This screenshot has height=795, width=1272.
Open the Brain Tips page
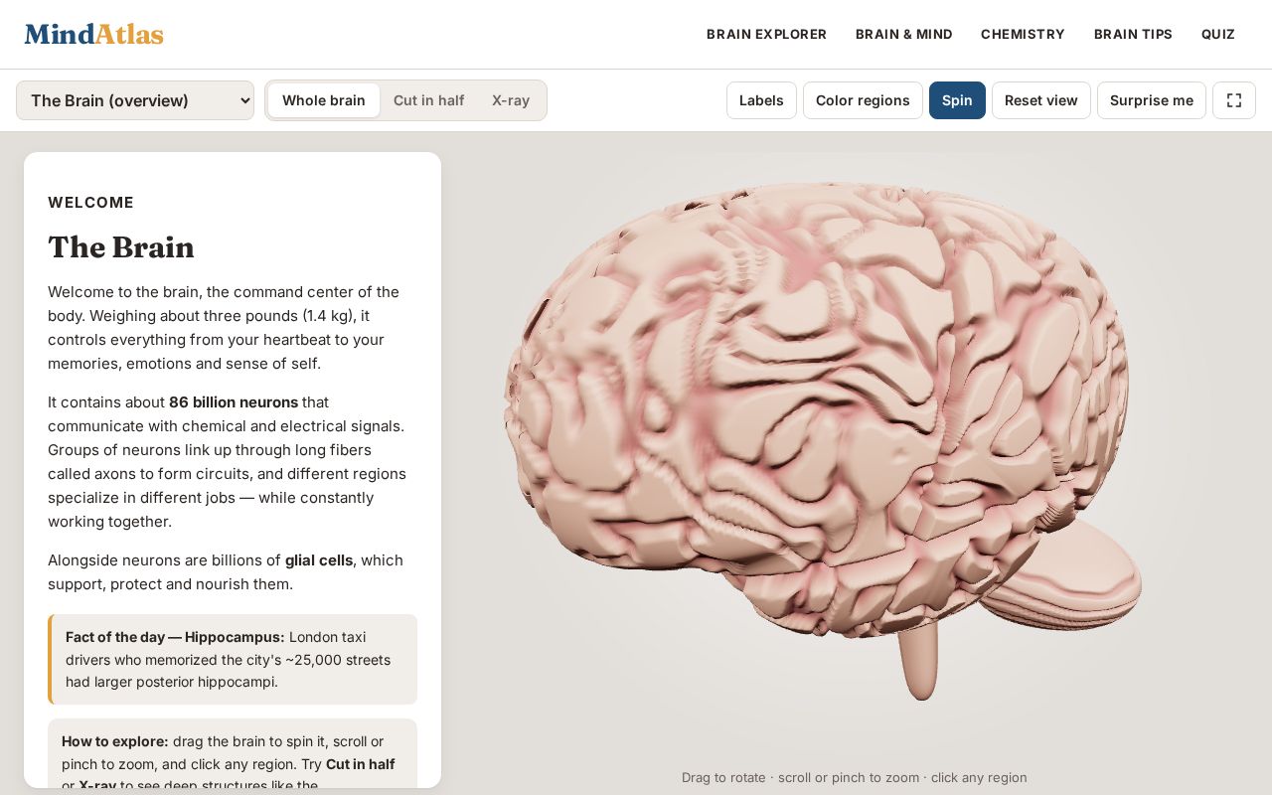(1133, 34)
